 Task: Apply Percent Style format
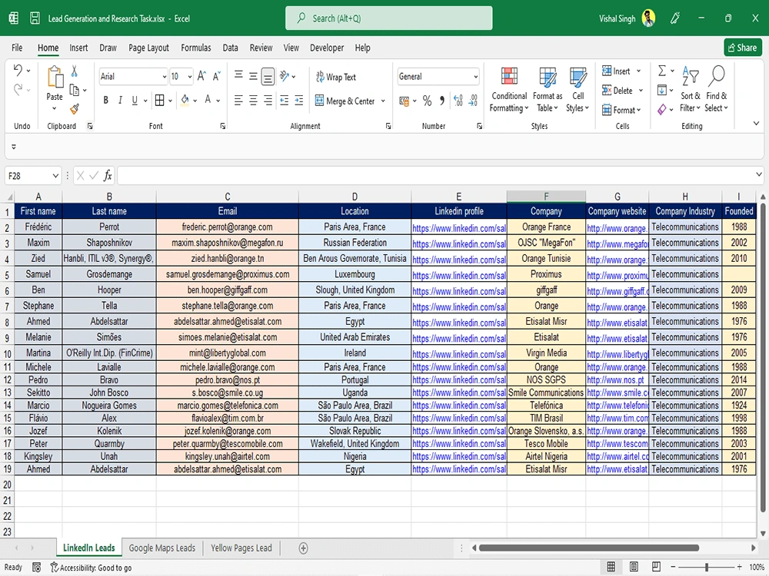[x=427, y=101]
